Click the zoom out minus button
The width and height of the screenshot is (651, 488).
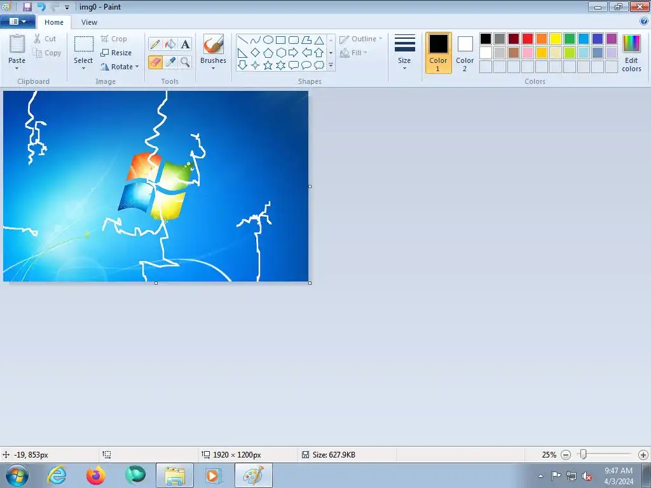565,455
